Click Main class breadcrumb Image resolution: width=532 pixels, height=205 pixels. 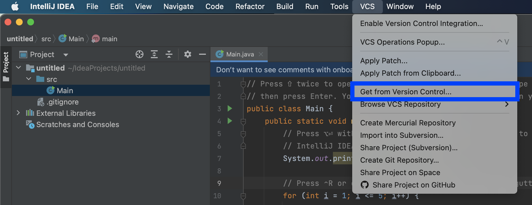[71, 39]
